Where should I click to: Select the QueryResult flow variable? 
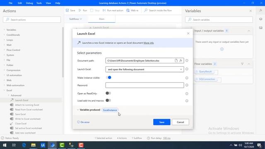click(x=205, y=72)
